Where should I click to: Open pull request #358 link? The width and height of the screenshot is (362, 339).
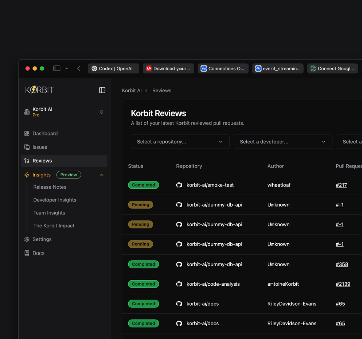point(342,264)
